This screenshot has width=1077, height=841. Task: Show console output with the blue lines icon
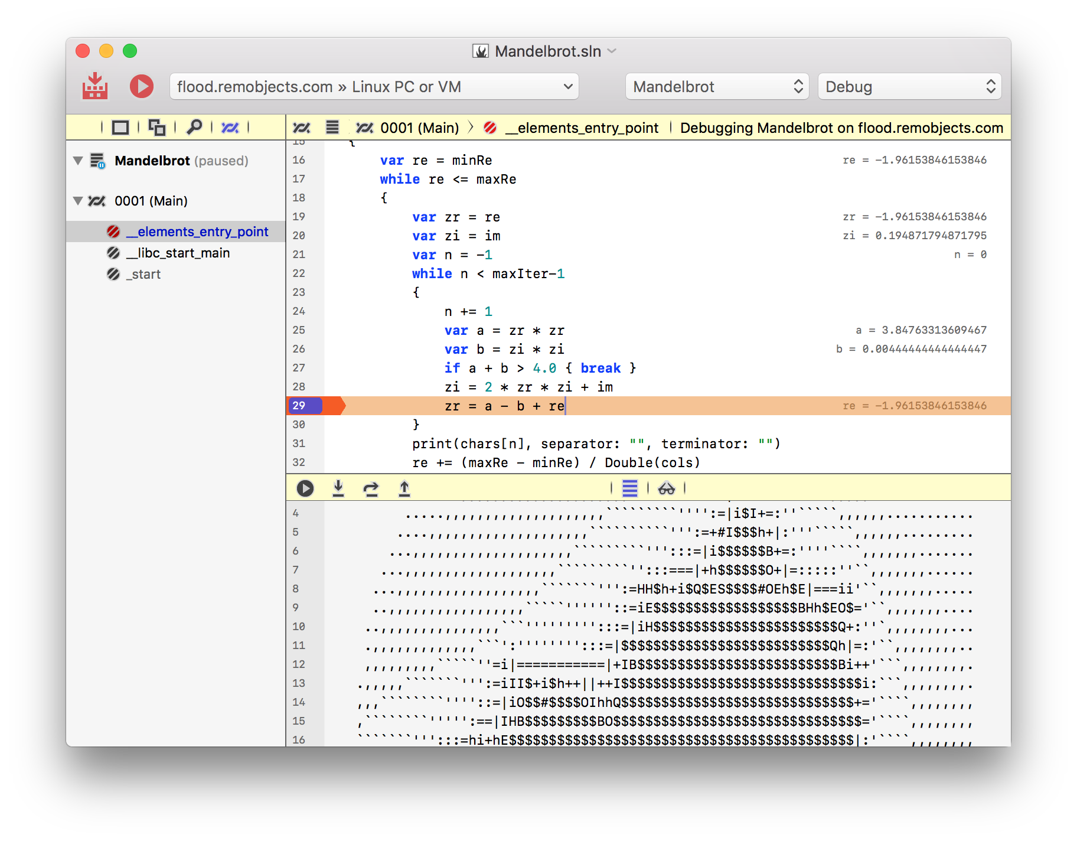tap(630, 488)
